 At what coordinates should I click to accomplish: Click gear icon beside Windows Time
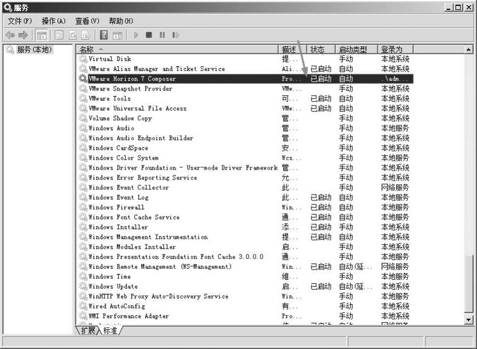coord(83,276)
